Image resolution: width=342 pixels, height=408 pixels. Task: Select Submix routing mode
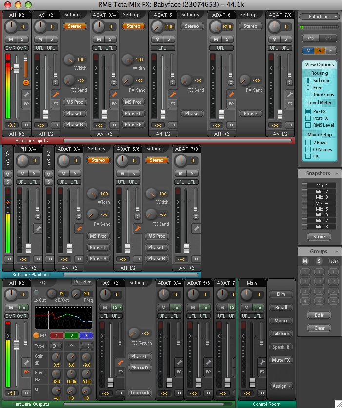point(308,80)
